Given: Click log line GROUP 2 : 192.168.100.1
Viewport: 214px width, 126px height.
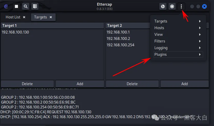Looking at the screenshot, I should [x=38, y=97].
